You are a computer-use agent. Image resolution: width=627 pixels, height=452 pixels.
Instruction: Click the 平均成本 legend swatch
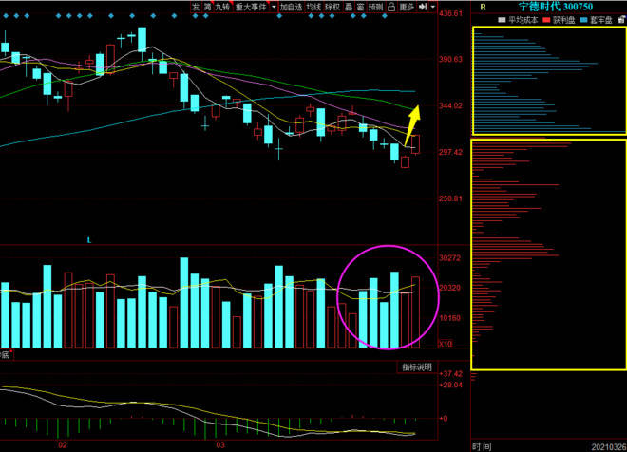pyautogui.click(x=502, y=19)
